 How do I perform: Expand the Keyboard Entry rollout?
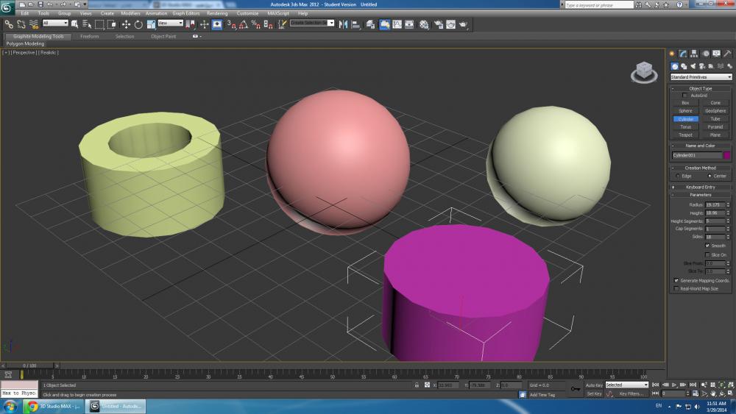pos(700,187)
